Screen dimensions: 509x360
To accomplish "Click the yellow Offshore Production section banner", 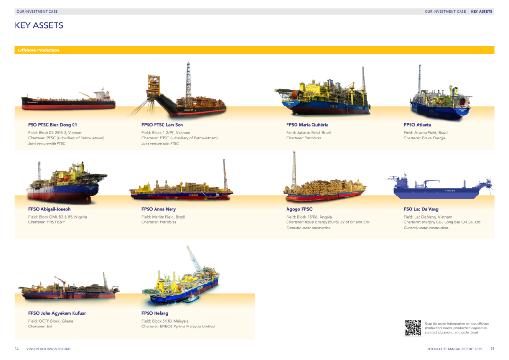I will [254, 50].
